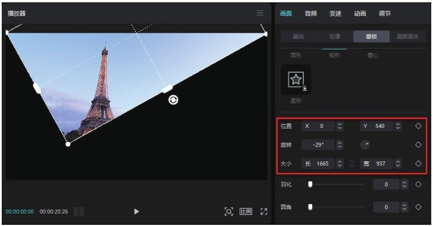Click the zoom-fit preview icon
The image size is (433, 226).
[x=228, y=211]
